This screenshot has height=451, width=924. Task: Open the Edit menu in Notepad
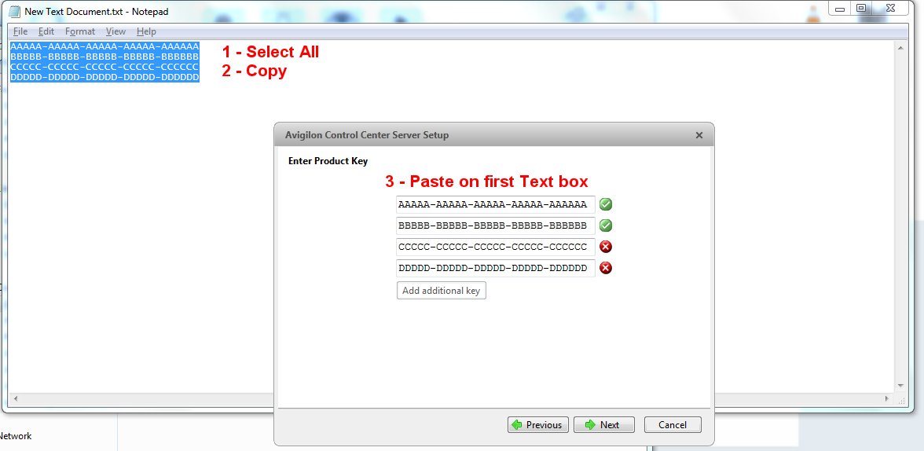(x=46, y=31)
